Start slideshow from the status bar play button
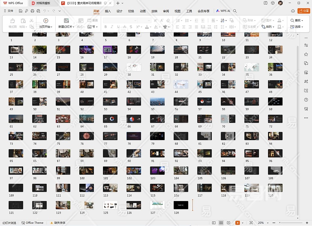Screen dimensions: 312x226 [x=238, y=223]
